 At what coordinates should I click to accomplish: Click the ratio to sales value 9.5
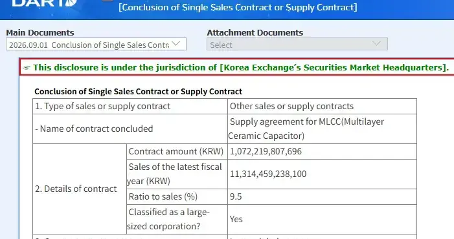tap(236, 196)
